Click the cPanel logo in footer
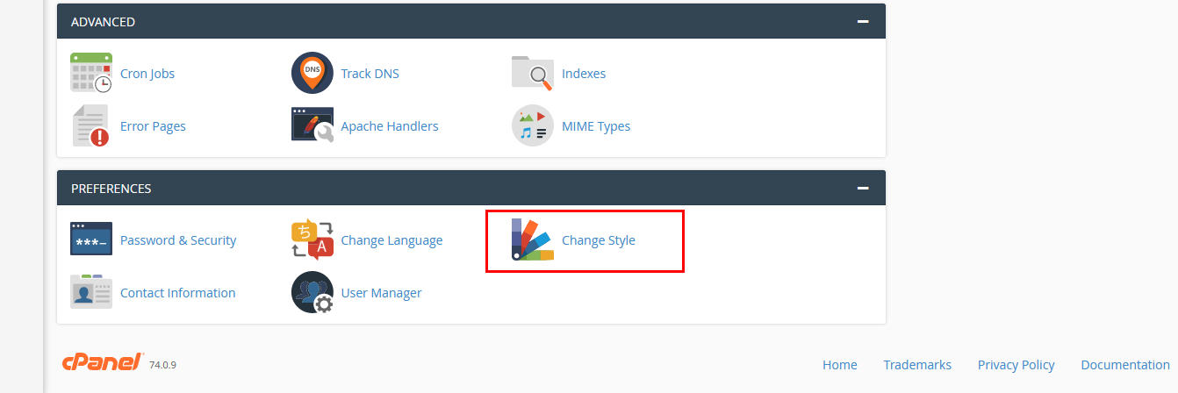Viewport: 1178px width, 393px height. point(103,362)
